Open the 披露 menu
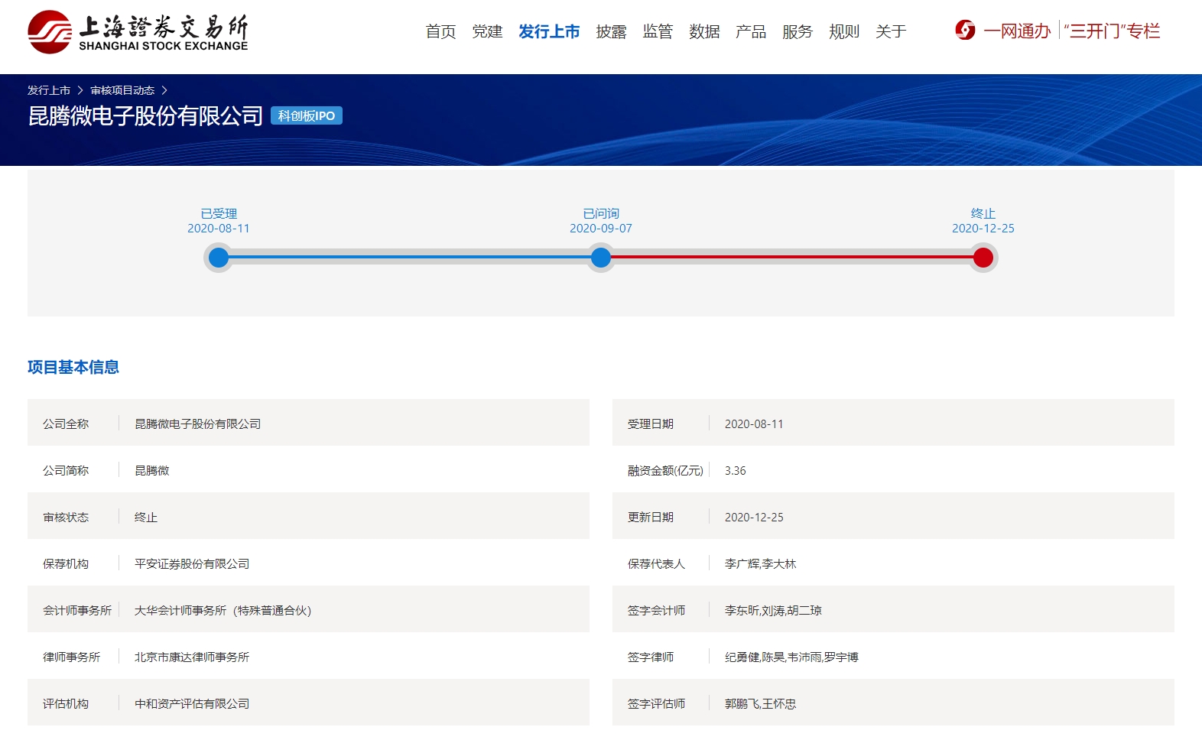This screenshot has height=740, width=1202. 611,31
